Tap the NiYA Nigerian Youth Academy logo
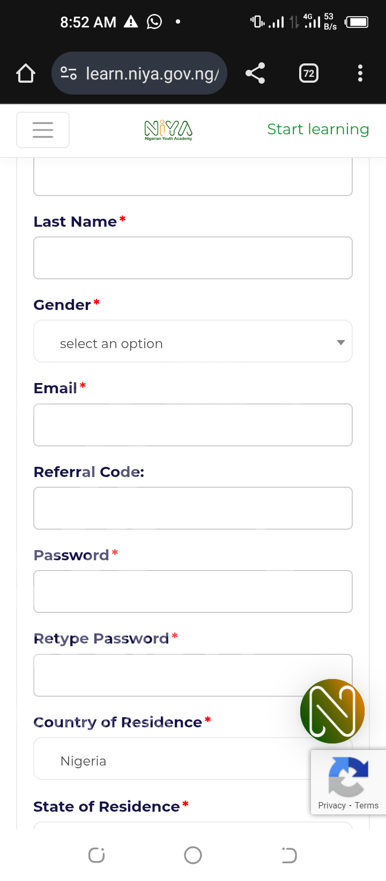 click(x=168, y=130)
